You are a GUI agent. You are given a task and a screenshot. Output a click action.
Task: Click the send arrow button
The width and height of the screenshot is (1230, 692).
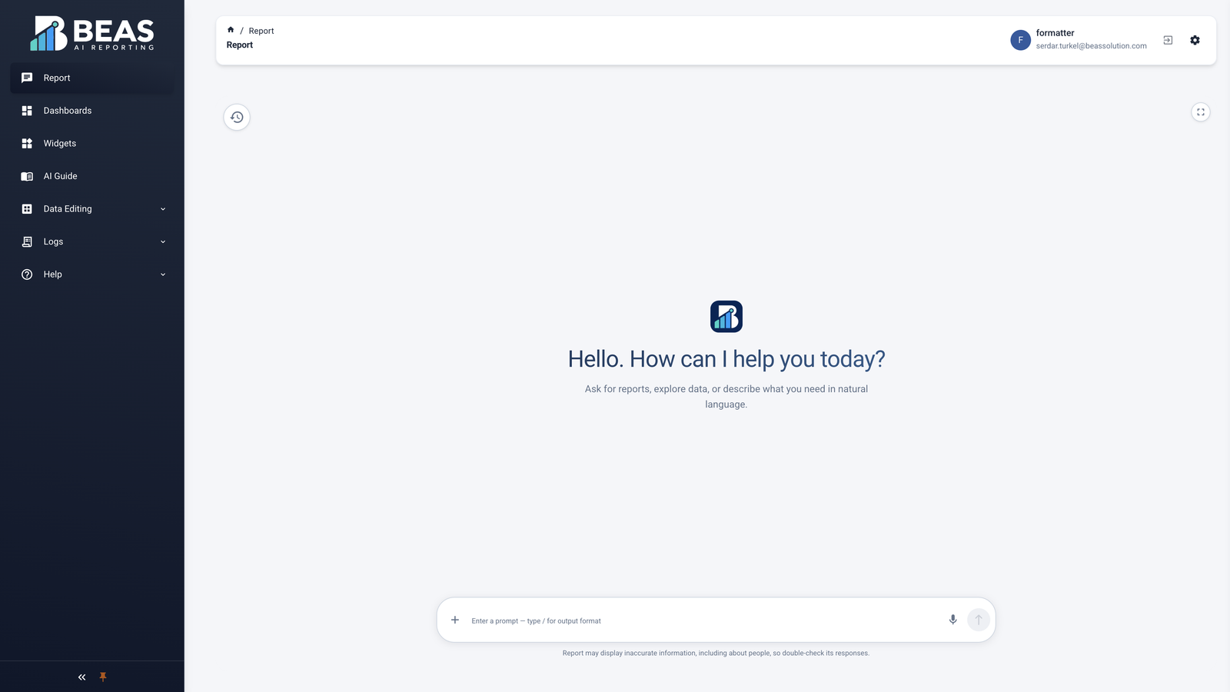[x=979, y=620]
